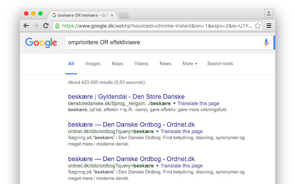
Task: Expand dropdown arrow of last ordnet.dk result
Action: click(x=157, y=166)
